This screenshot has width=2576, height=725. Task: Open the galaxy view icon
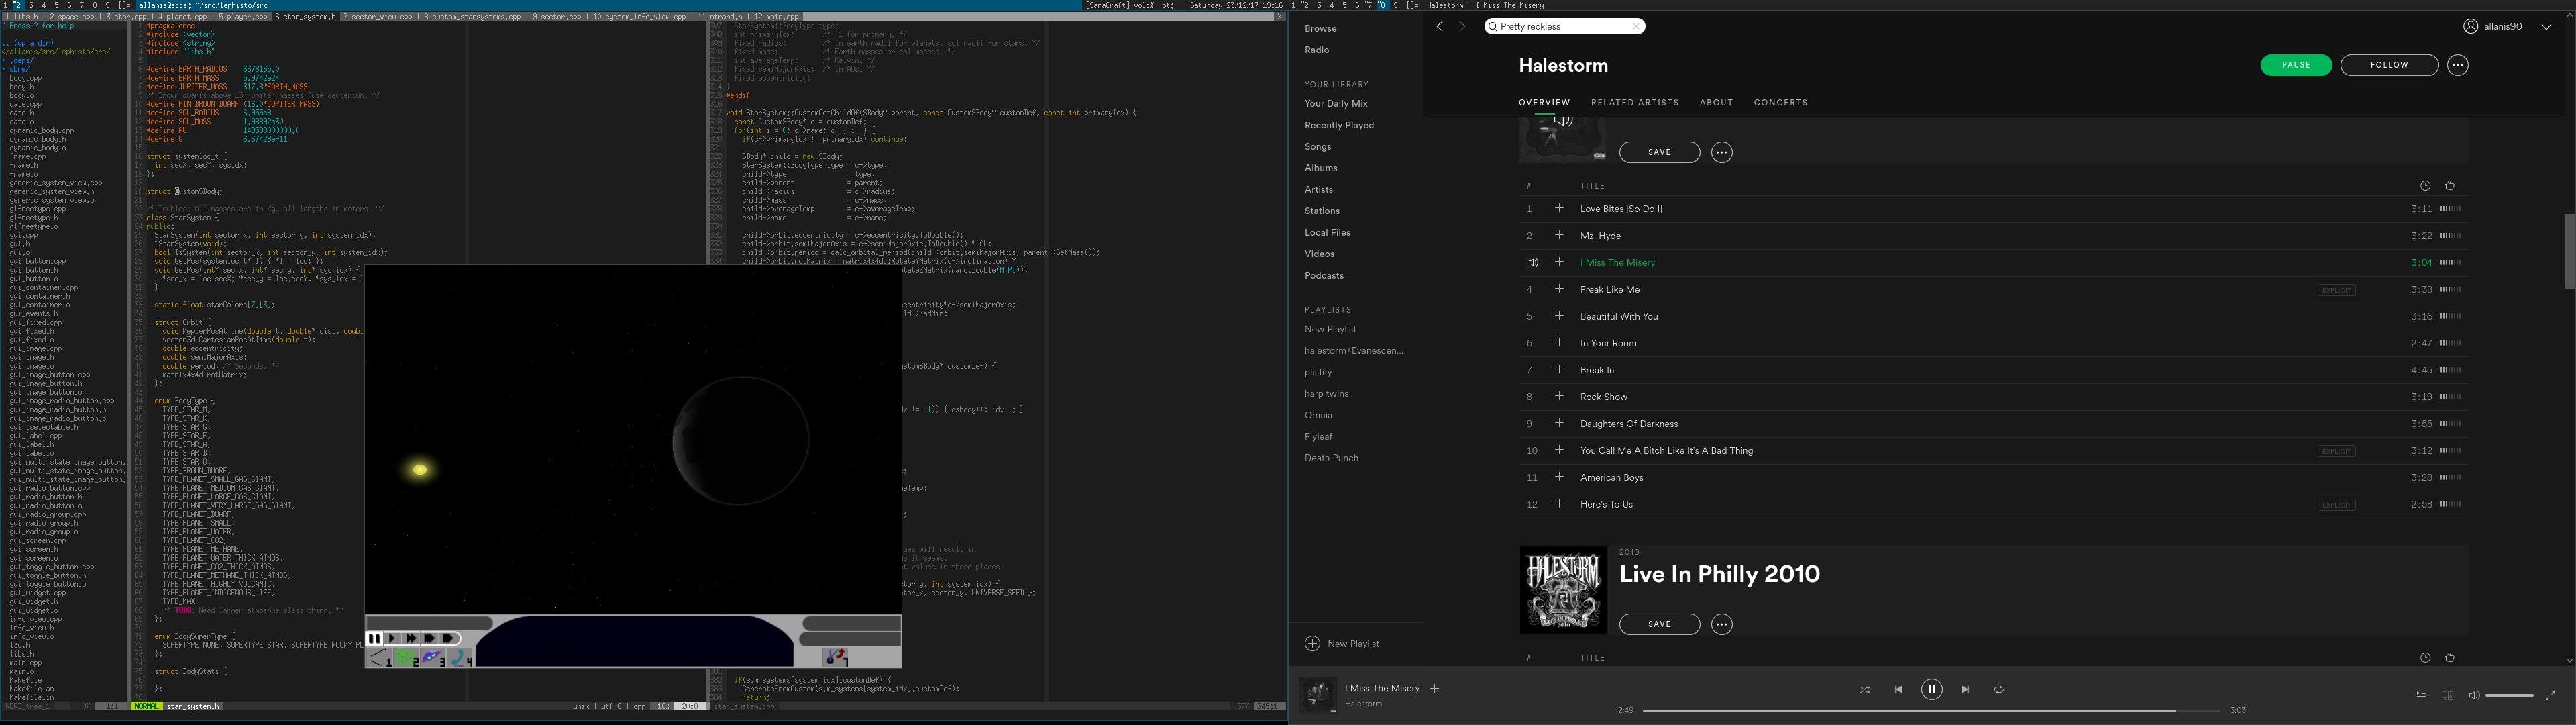point(432,658)
